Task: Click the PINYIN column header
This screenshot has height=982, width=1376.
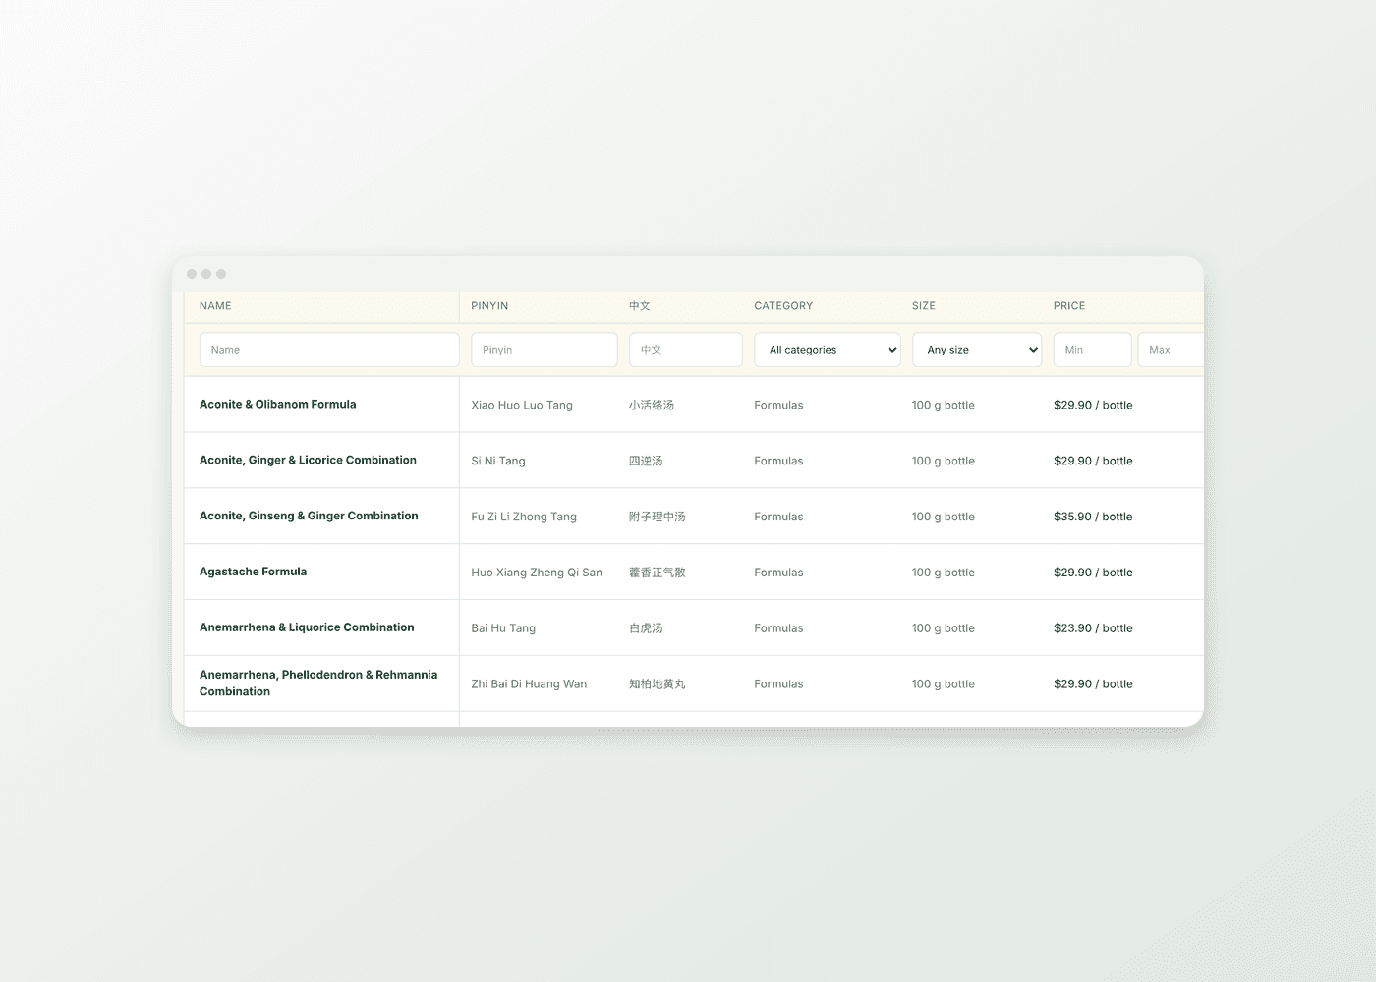Action: coord(489,306)
